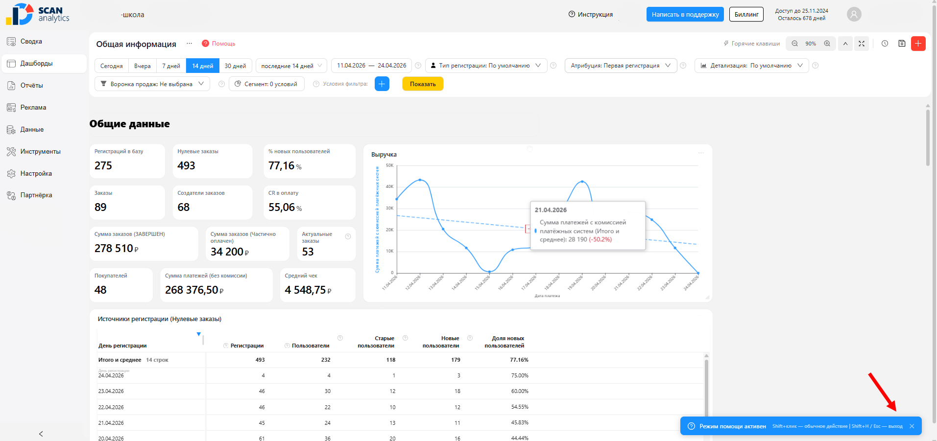Toggle sort arrow on День регистрации column
The width and height of the screenshot is (937, 441).
click(x=198, y=334)
